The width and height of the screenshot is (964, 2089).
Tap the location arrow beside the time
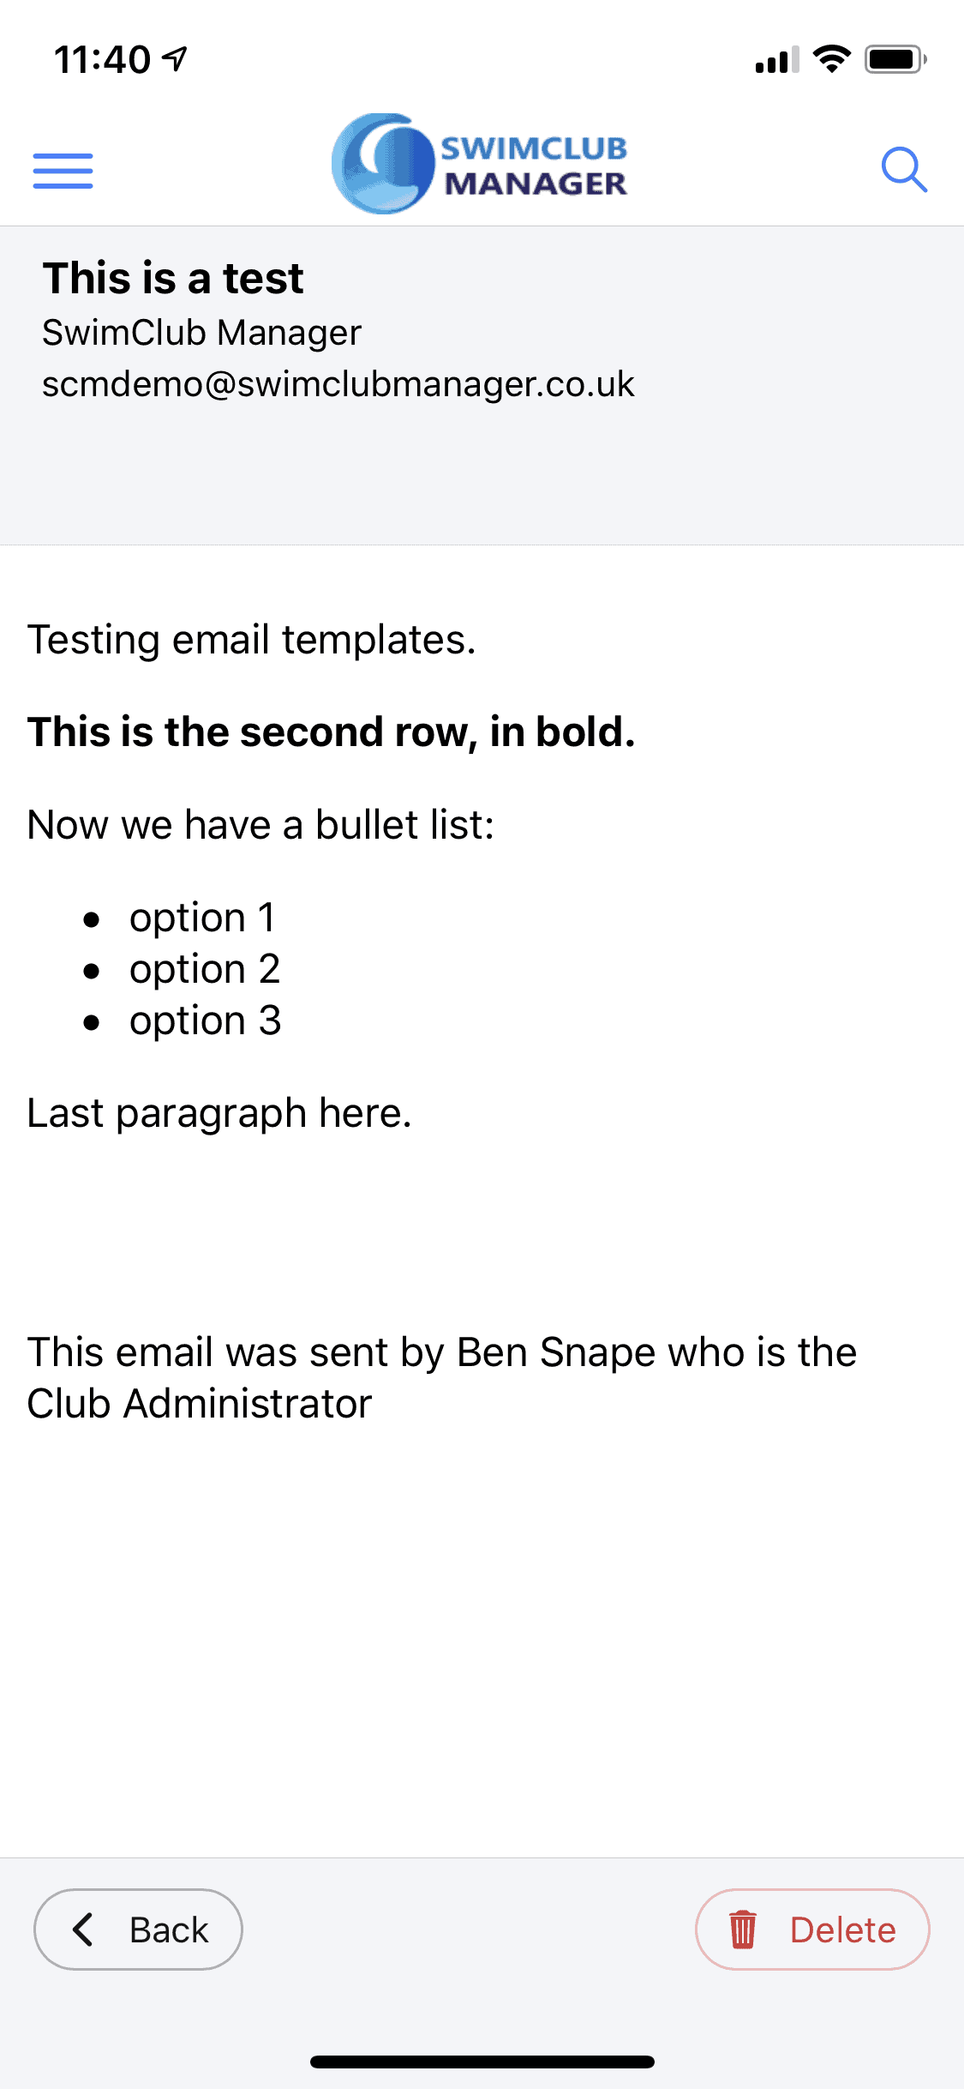point(175,59)
